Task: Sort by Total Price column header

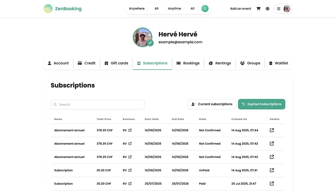Action: click(x=104, y=119)
